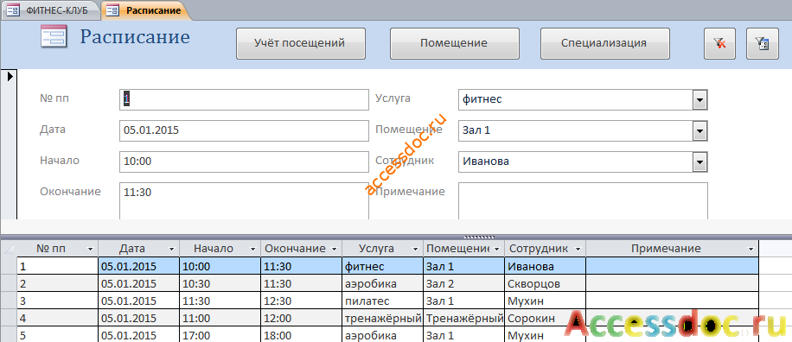This screenshot has height=342, width=792.
Task: Click № пп cell '3' in the datasheet
Action: [x=57, y=301]
